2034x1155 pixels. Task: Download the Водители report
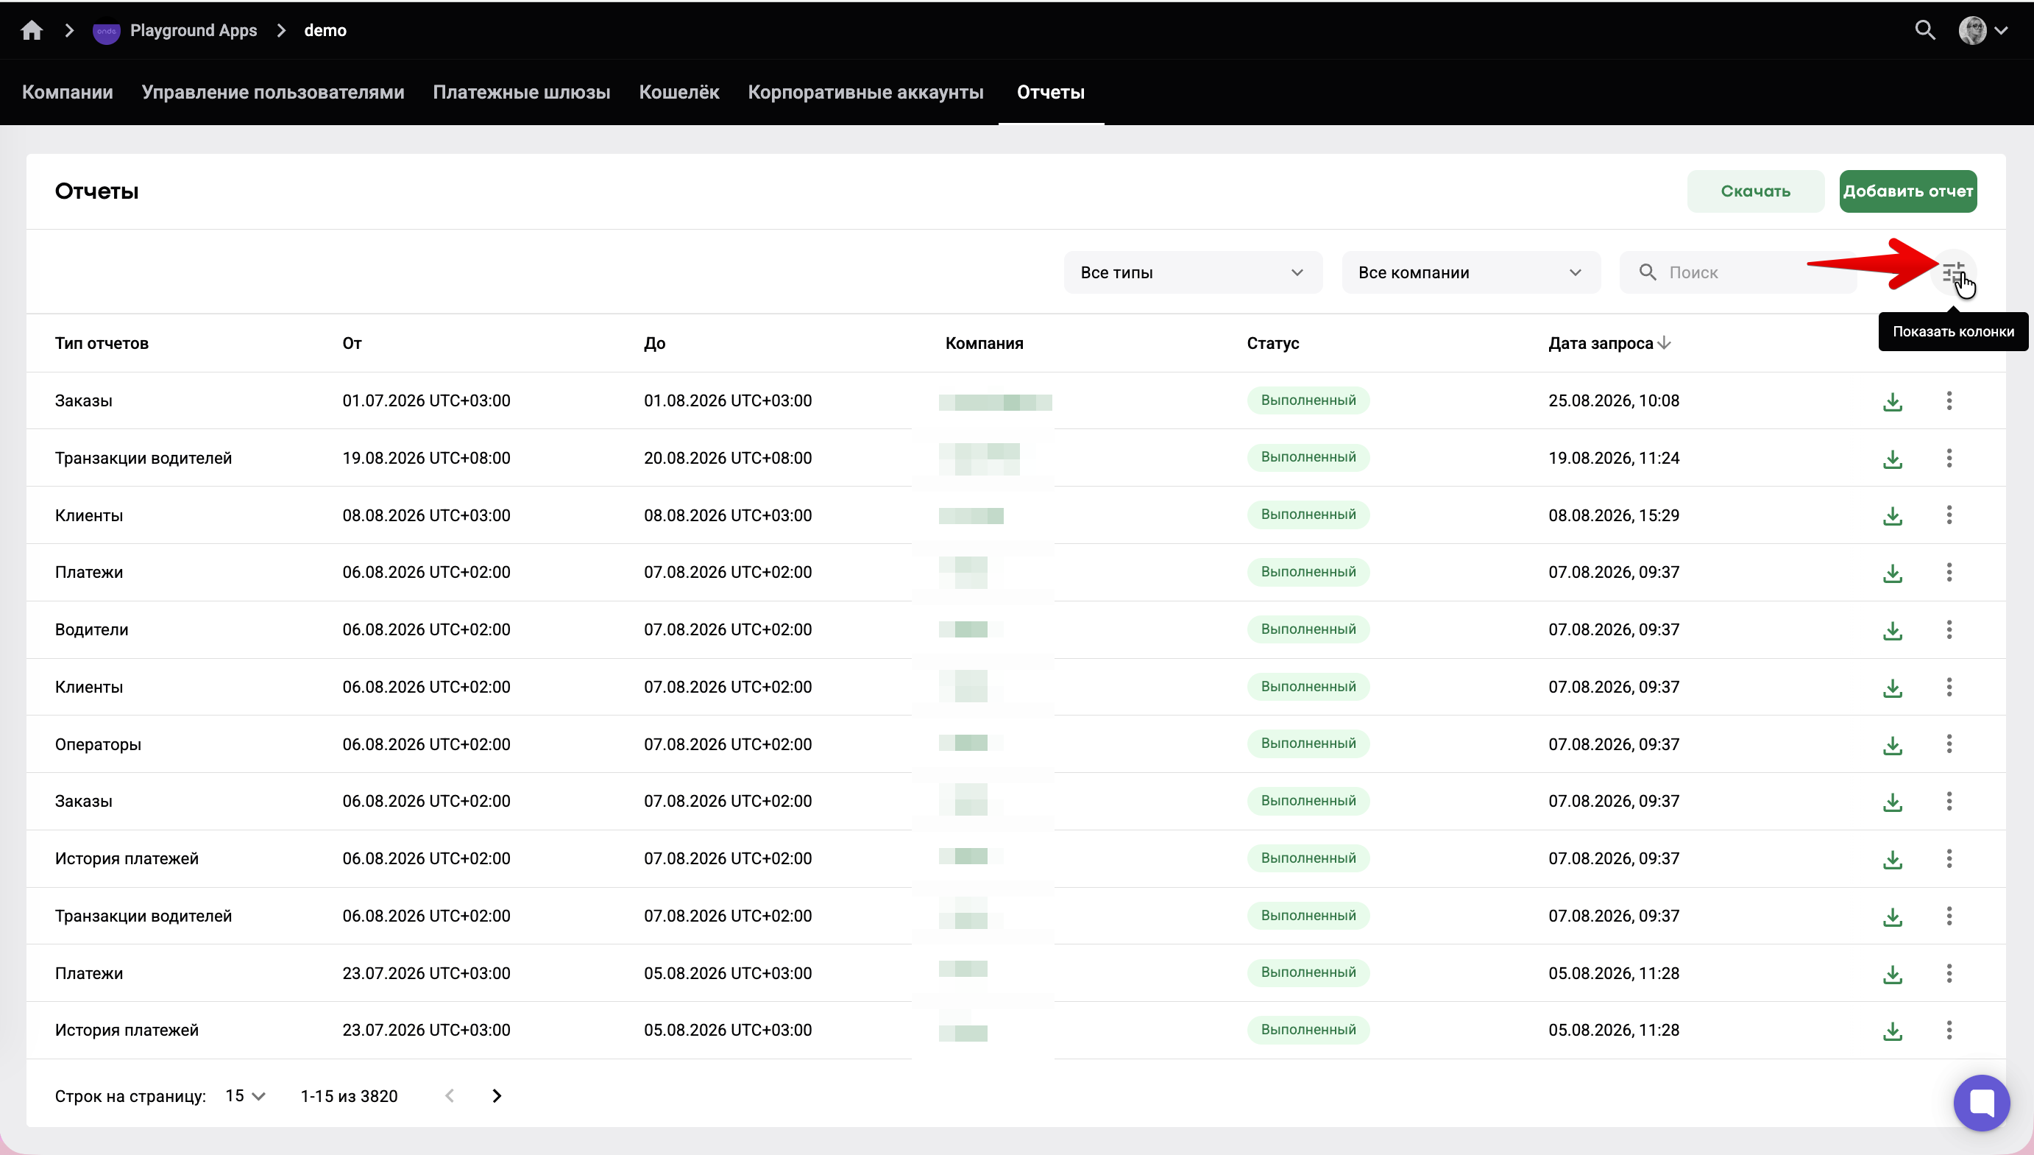coord(1893,631)
